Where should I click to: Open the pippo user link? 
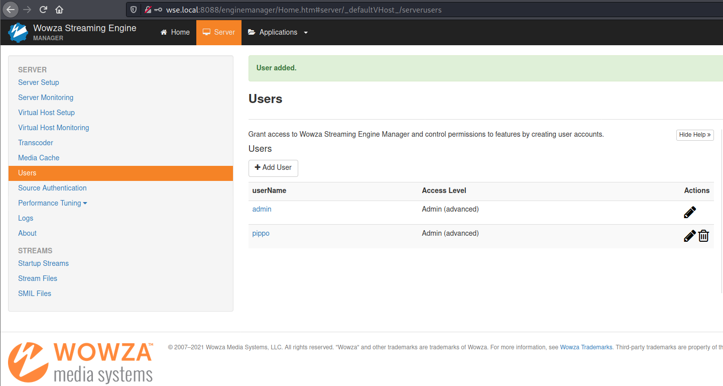(x=261, y=233)
